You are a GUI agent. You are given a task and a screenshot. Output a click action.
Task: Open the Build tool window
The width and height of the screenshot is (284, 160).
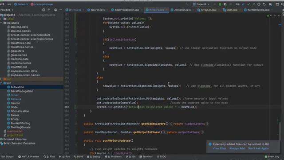tap(78, 156)
